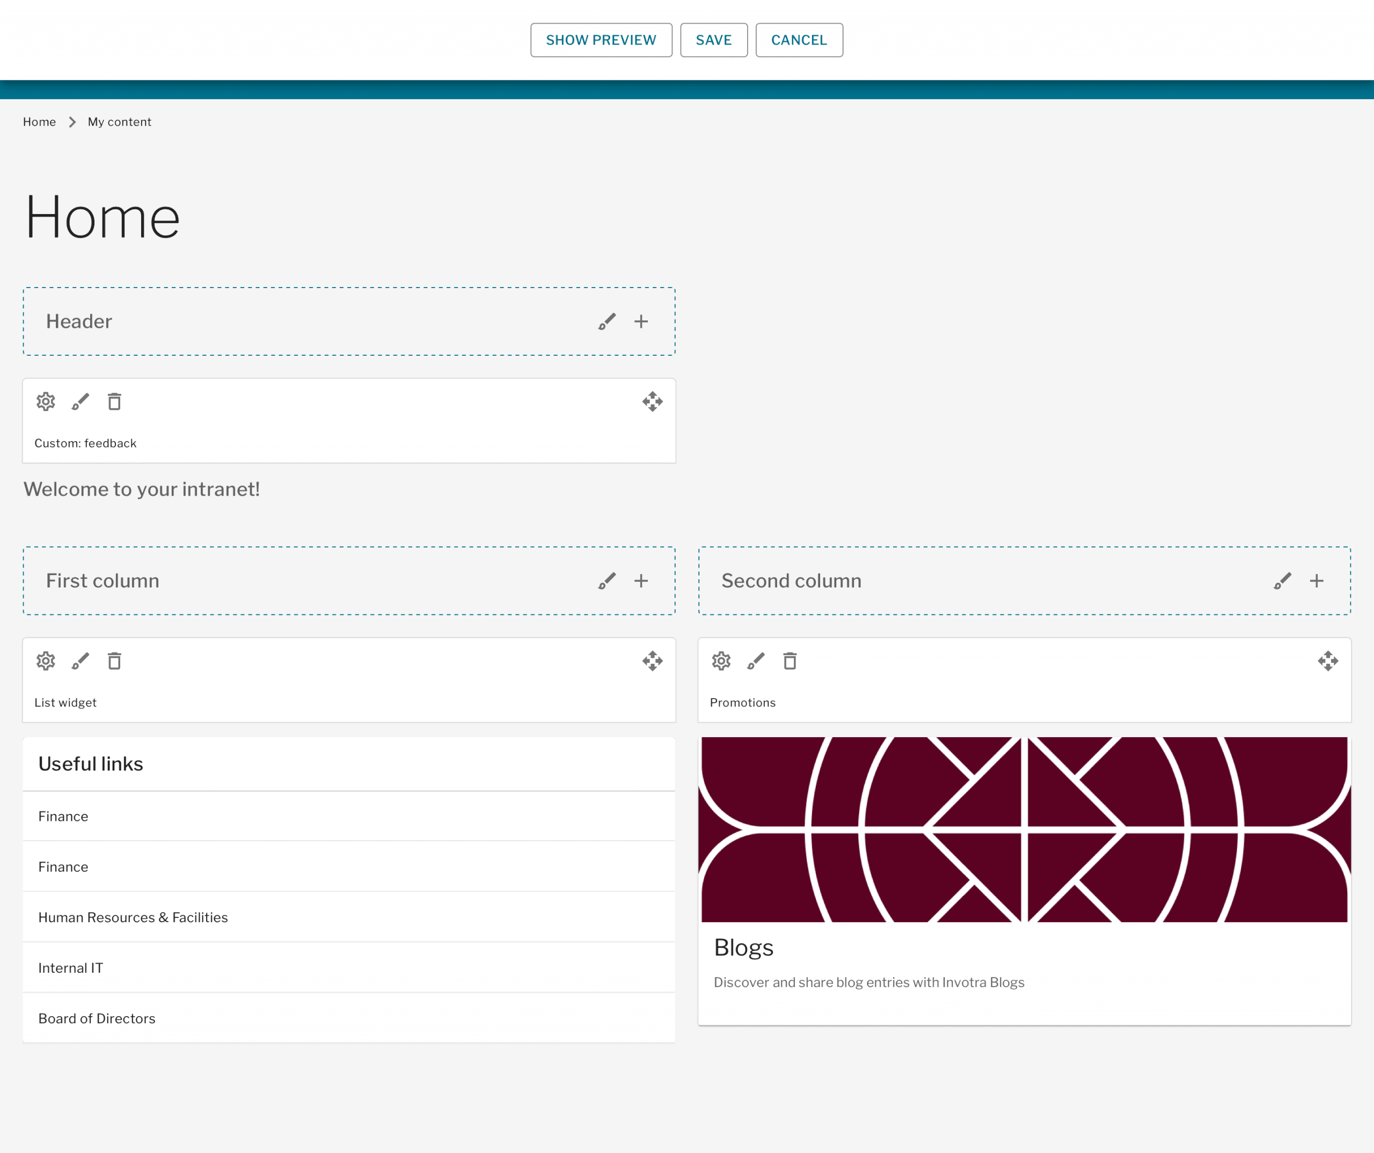1374x1153 pixels.
Task: Click brush icon on List widget
Action: pyautogui.click(x=81, y=661)
